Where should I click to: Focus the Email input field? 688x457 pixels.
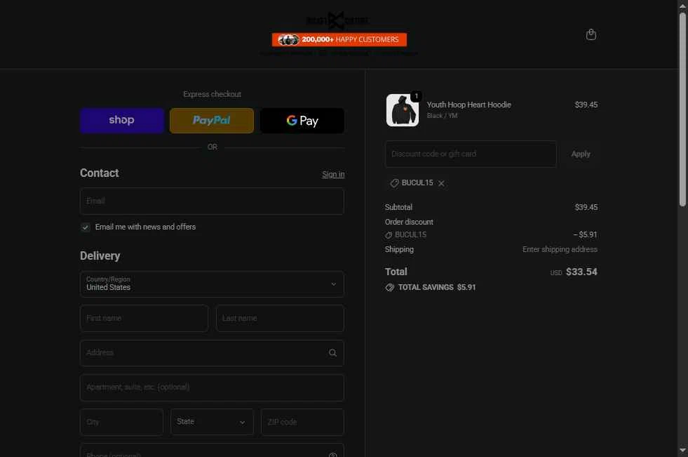[x=212, y=201]
